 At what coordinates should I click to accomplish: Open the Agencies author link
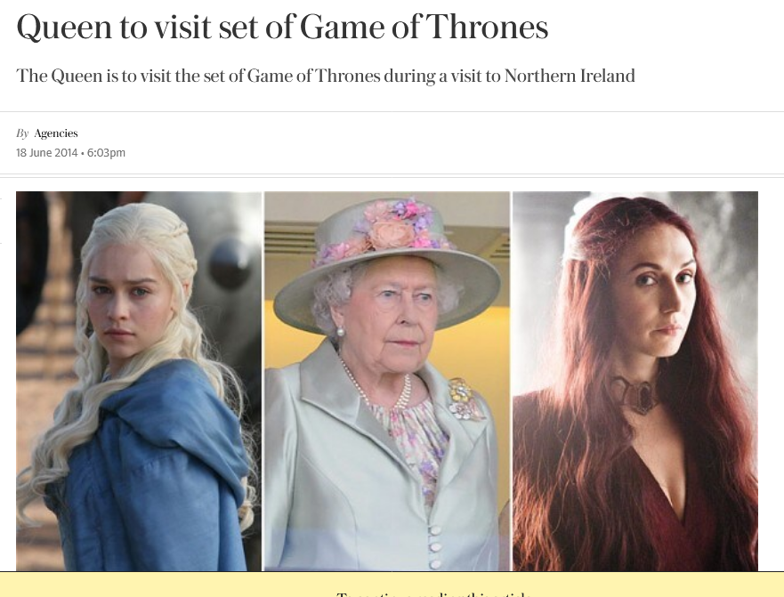click(x=56, y=133)
